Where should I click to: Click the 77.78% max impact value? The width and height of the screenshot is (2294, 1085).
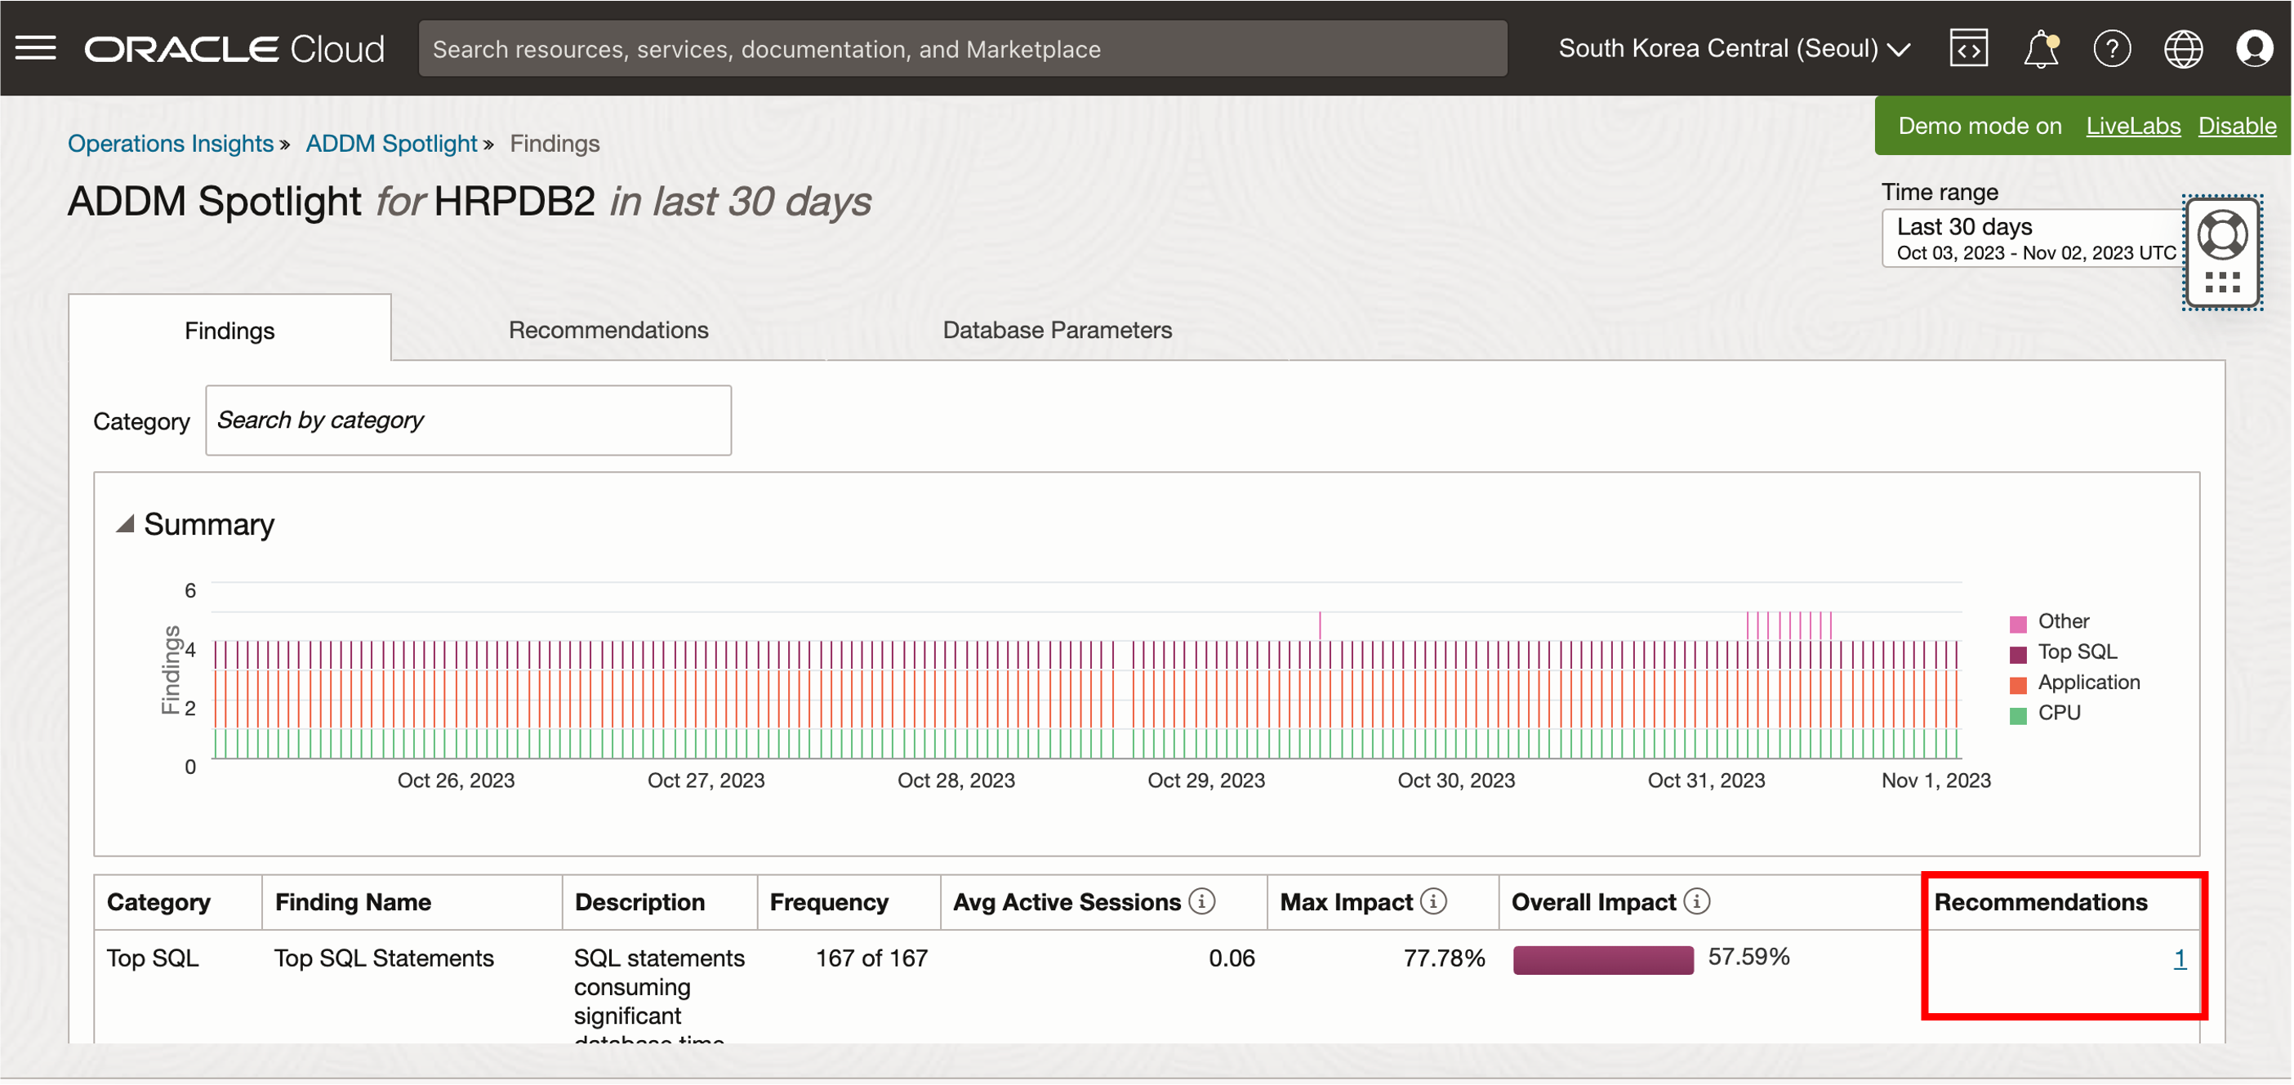click(1444, 958)
